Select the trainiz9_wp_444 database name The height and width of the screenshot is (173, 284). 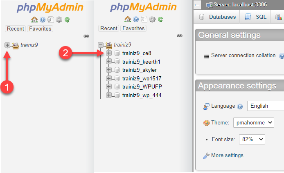142,95
